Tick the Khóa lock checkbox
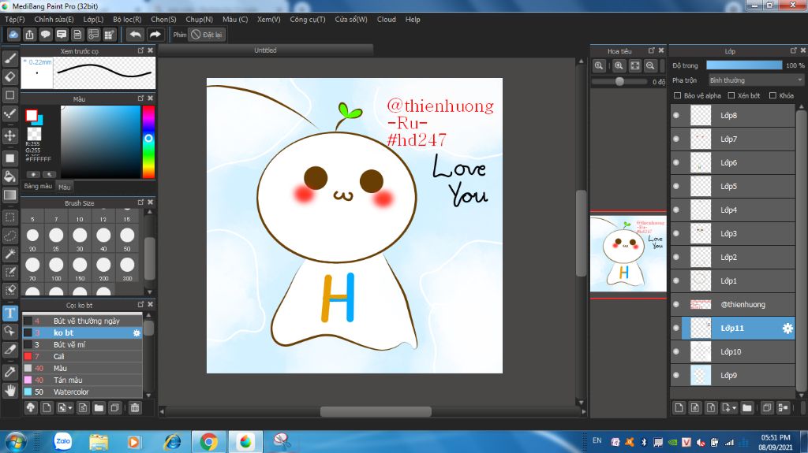Viewport: 808px width, 453px height. 771,95
